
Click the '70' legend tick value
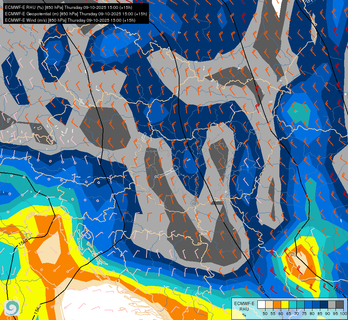tap(296, 314)
